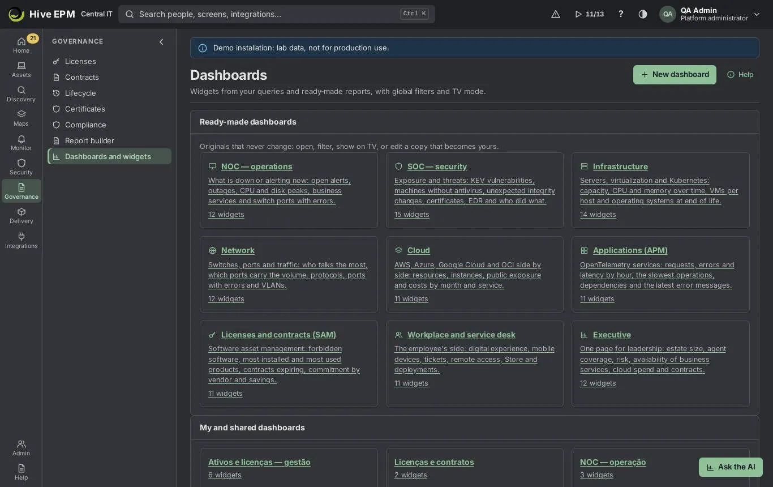Collapse the Governance side panel
Viewport: 773px width, 487px height.
[x=161, y=42]
